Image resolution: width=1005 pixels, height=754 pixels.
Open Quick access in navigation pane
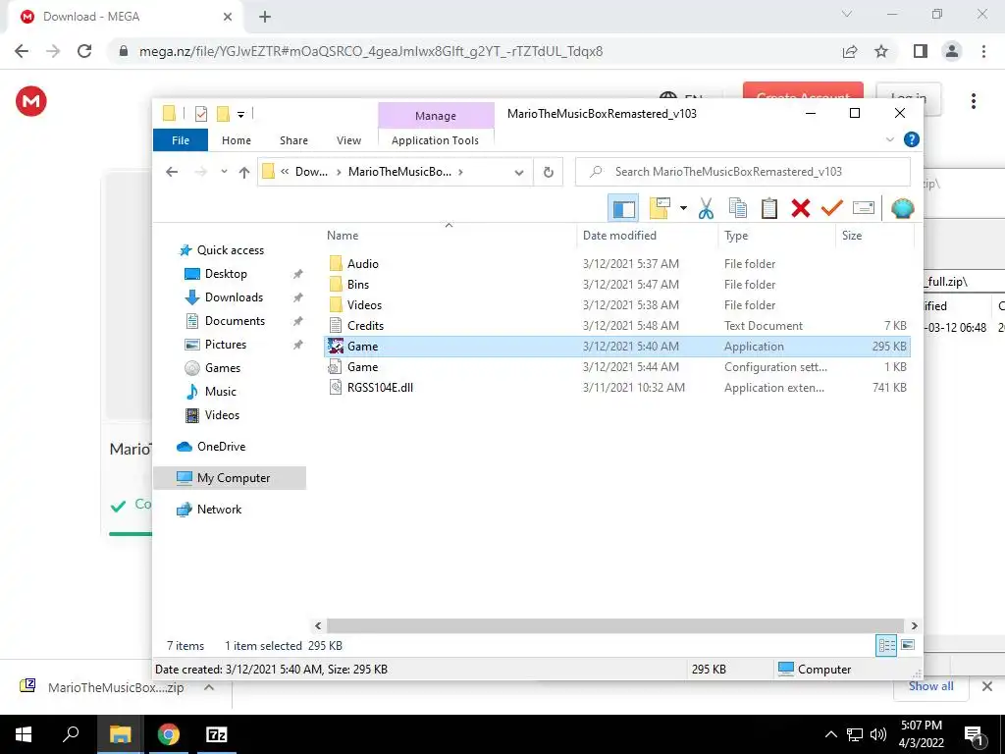coord(221,250)
